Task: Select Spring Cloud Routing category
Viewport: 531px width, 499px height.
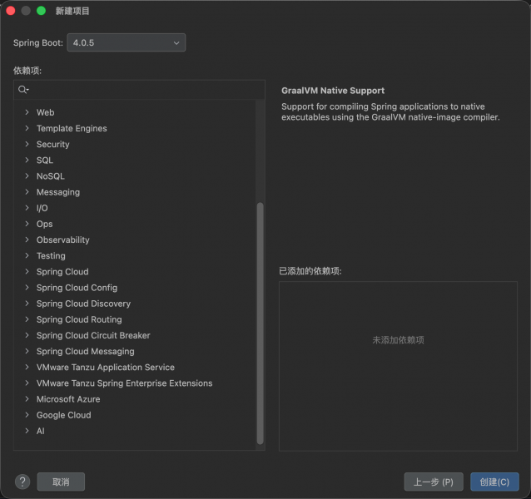Action: 135,319
